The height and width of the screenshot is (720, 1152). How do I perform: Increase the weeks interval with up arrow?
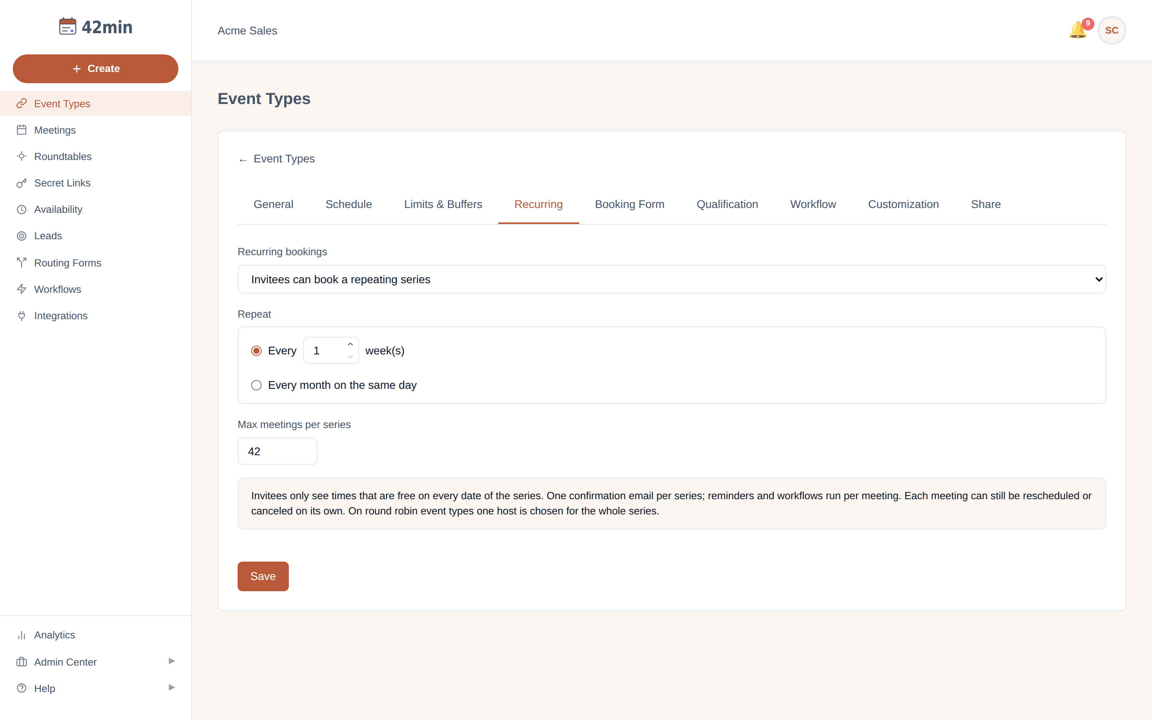tap(350, 344)
